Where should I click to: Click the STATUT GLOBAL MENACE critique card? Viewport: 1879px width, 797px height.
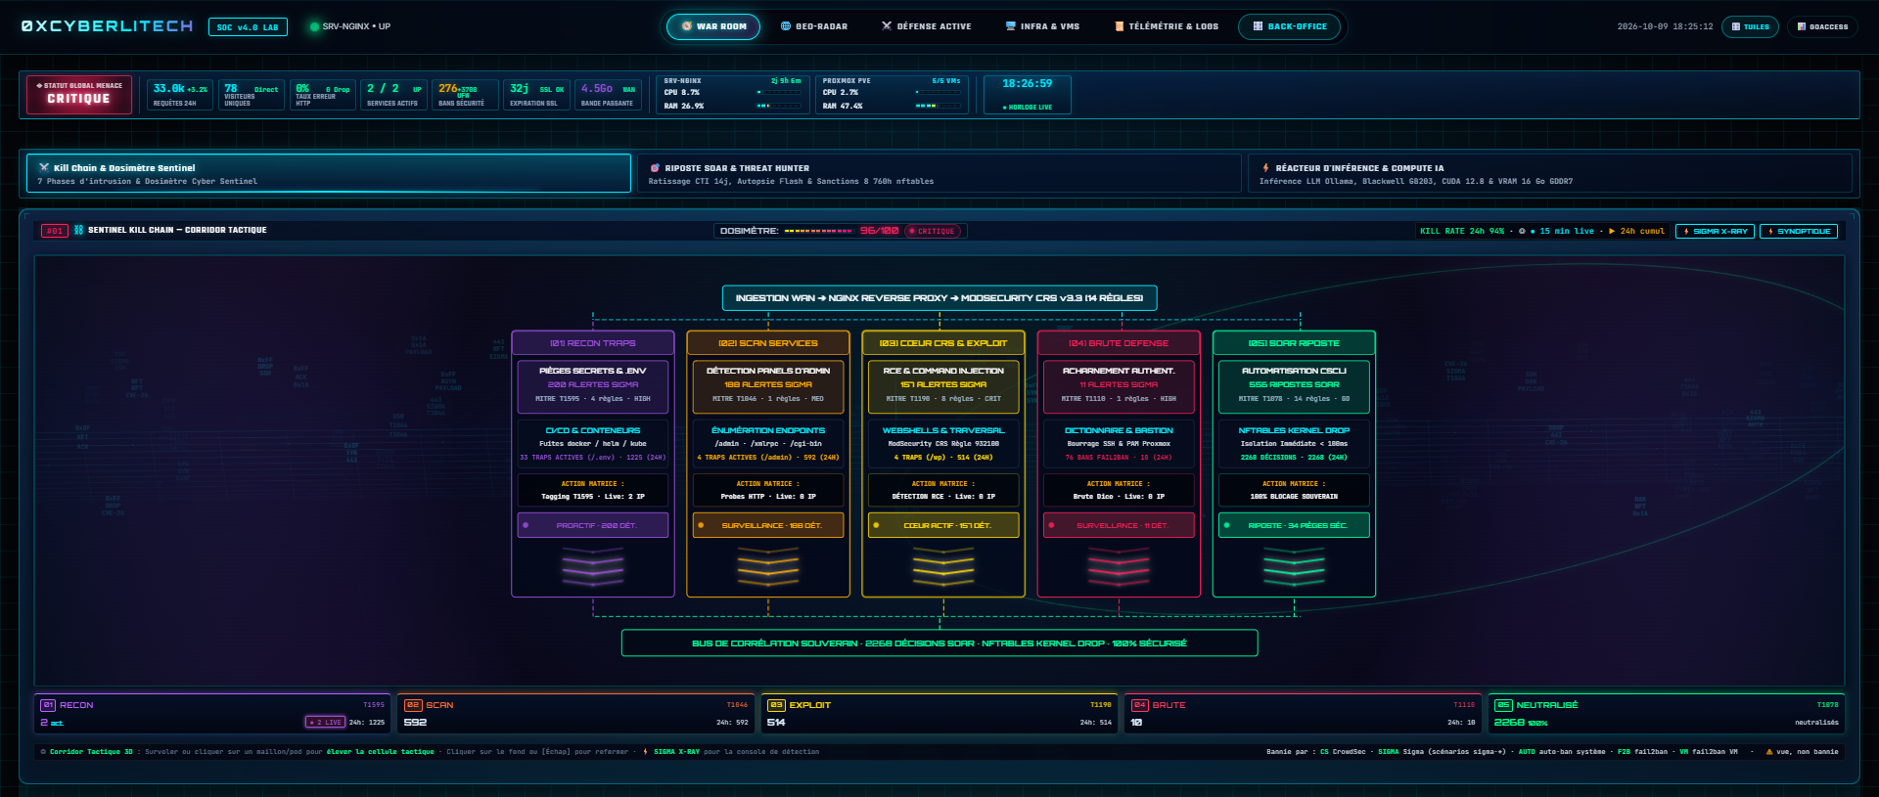coord(79,95)
